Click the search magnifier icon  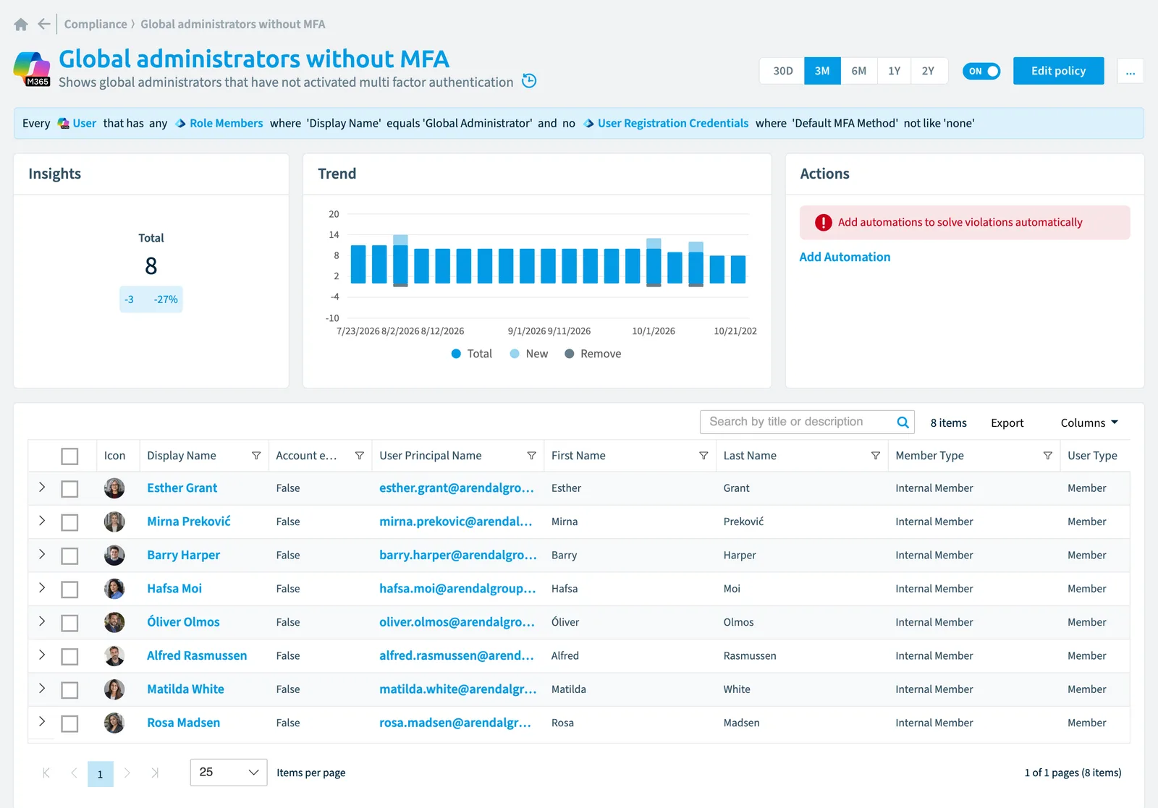coord(903,422)
